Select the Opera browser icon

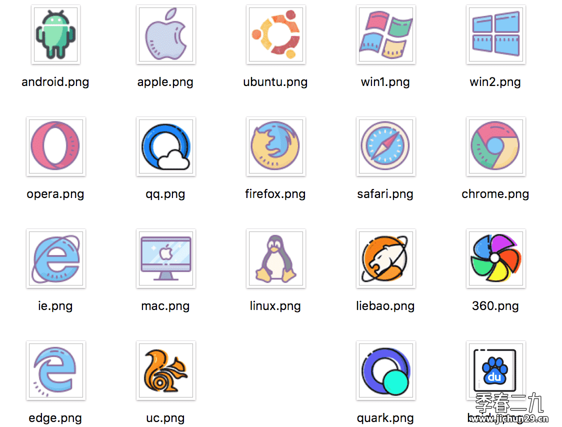pos(55,146)
